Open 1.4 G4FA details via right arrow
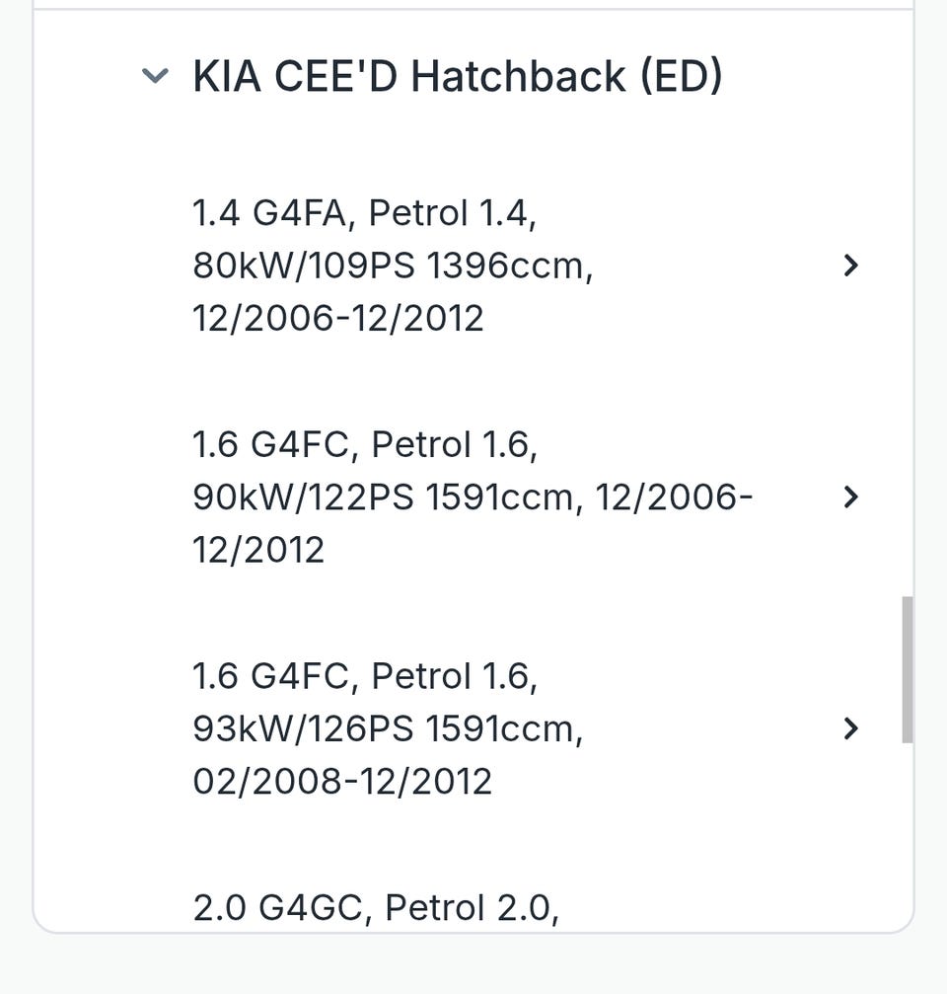The height and width of the screenshot is (994, 947). click(x=850, y=265)
